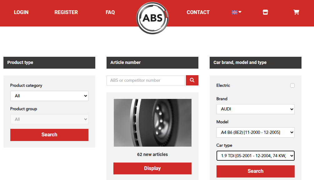This screenshot has width=314, height=180.
Task: Go to the REGISTER page
Action: click(66, 12)
